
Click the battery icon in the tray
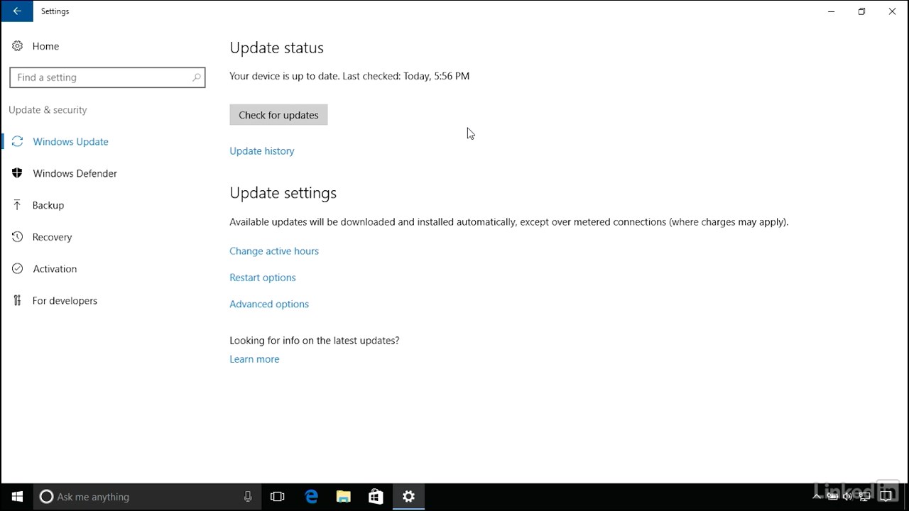point(832,497)
